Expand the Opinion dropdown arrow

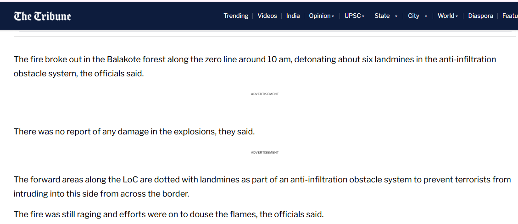click(x=333, y=16)
